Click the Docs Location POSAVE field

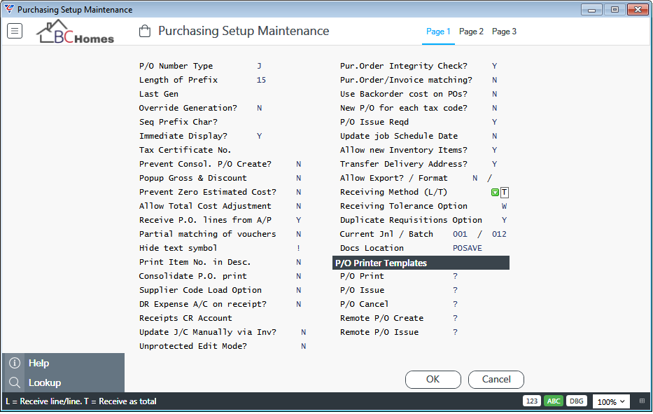click(468, 248)
